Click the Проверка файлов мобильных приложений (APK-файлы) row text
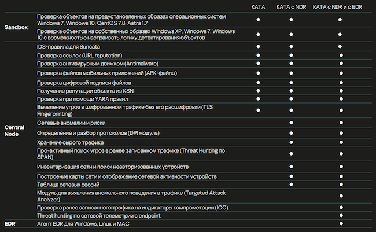376x232 pixels. (106, 73)
